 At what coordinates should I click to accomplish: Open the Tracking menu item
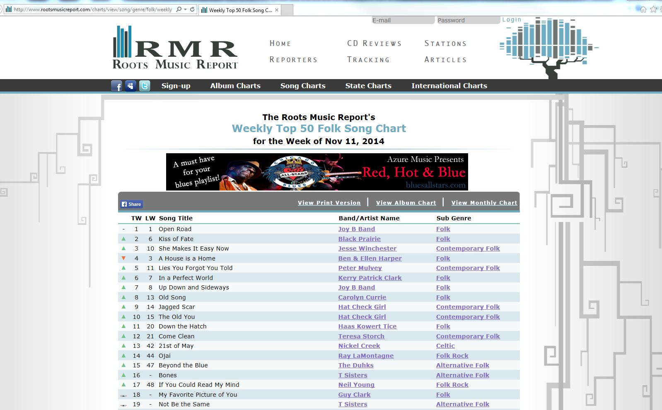pos(368,60)
